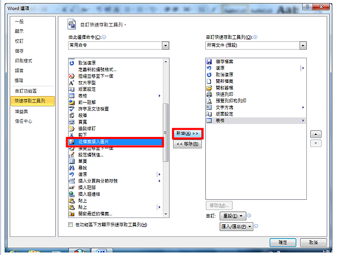Click the 放大字型 icon in command list
The width and height of the screenshot is (339, 255).
[72, 83]
